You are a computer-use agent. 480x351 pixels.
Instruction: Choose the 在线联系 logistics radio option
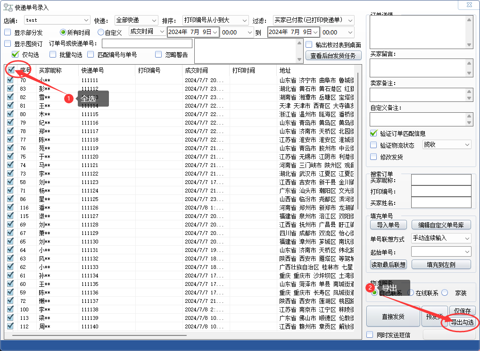coord(411,292)
